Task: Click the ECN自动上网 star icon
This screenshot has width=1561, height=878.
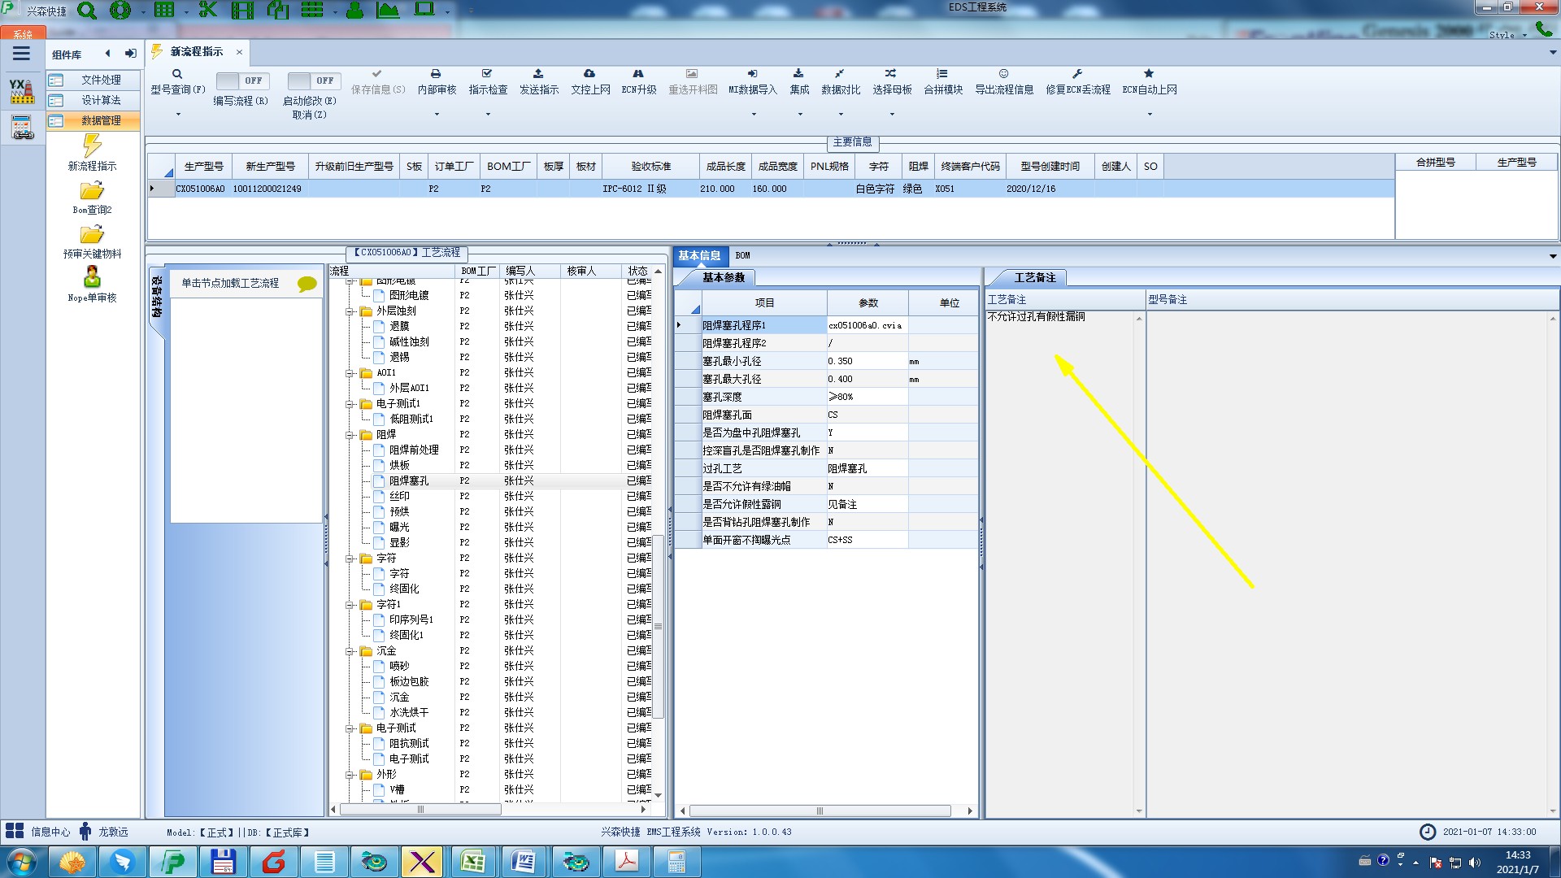Action: click(x=1149, y=74)
